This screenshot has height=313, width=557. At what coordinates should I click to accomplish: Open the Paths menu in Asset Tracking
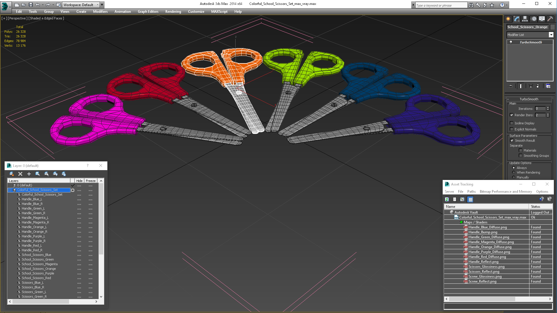click(x=471, y=192)
